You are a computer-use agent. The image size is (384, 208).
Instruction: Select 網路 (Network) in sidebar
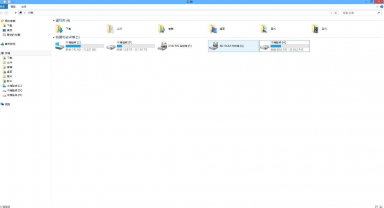point(5,104)
